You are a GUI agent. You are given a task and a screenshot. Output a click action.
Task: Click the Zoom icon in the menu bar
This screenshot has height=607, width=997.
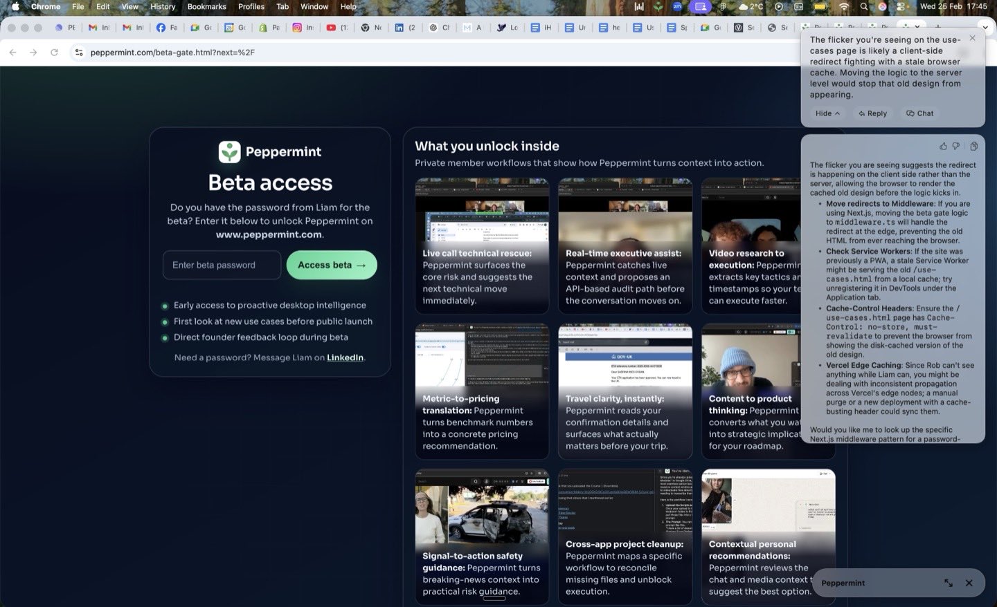[677, 7]
